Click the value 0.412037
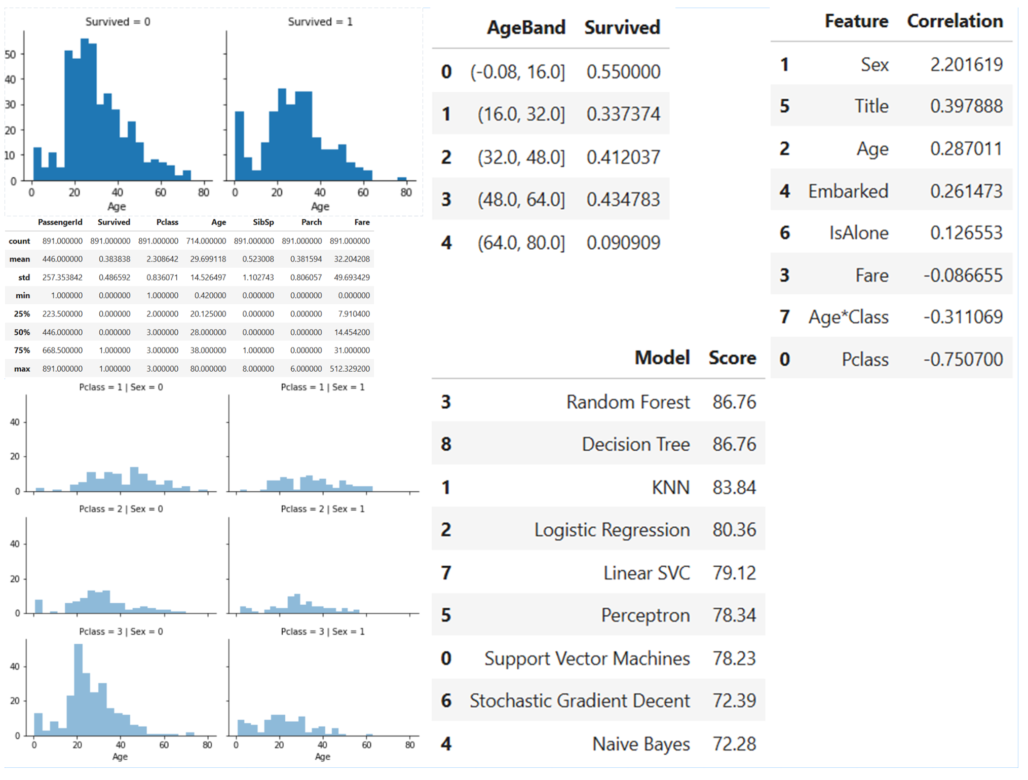Viewport: 1028px width, 780px height. click(623, 157)
